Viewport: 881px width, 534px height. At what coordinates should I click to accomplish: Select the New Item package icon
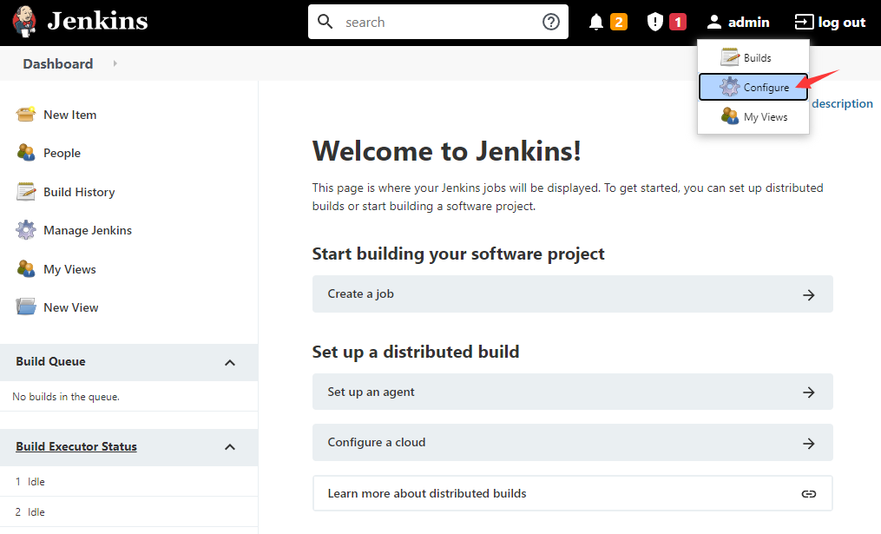tap(25, 114)
